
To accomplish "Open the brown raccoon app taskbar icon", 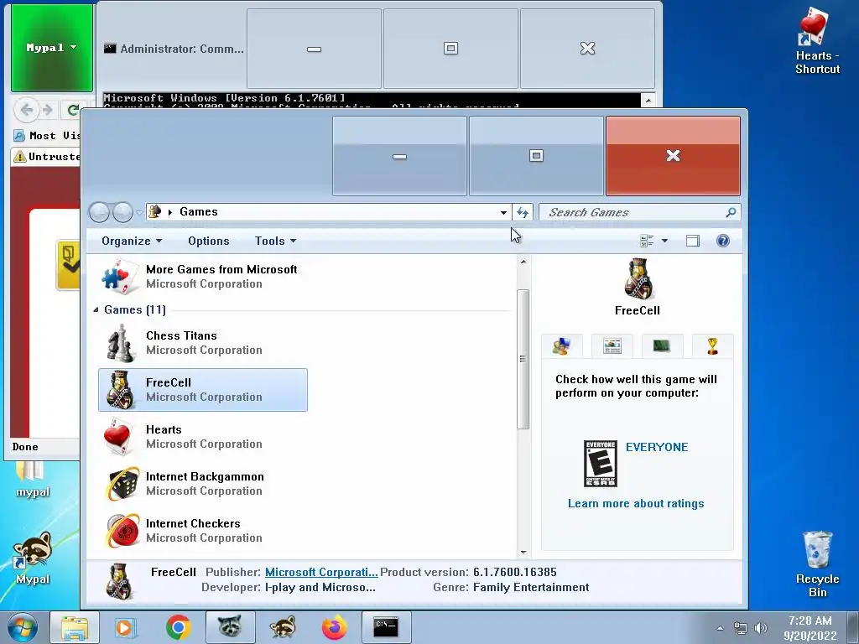I will (x=283, y=627).
